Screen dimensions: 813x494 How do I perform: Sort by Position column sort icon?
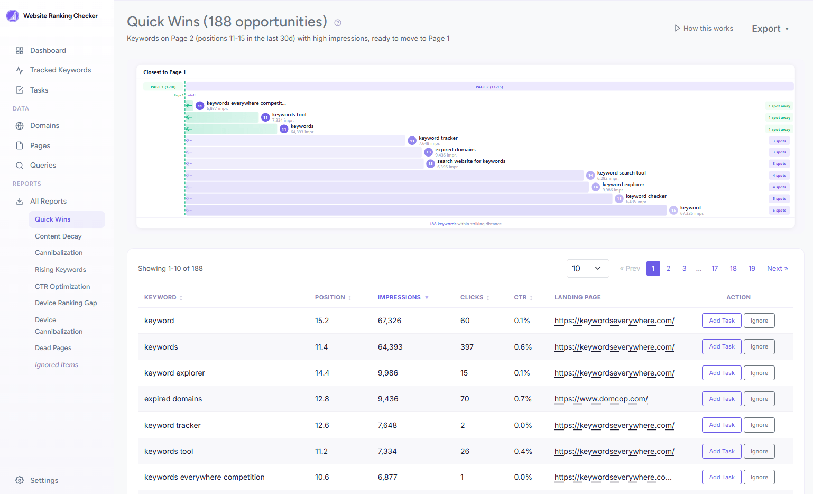(349, 298)
